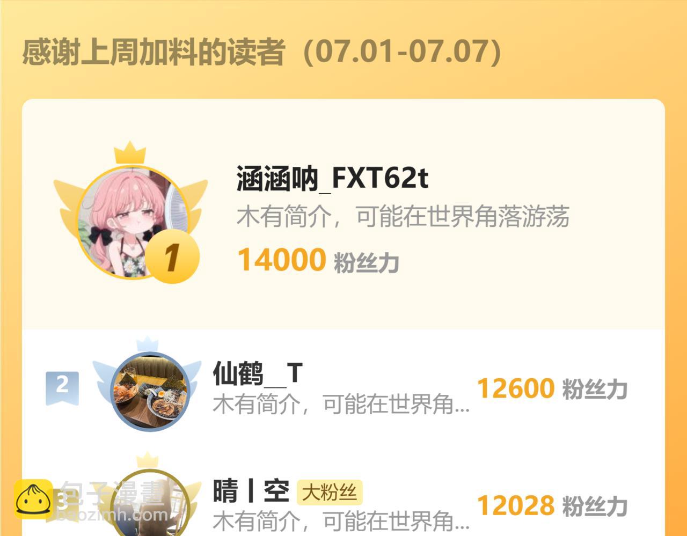Click the truncated bio under 仙鹤__T

pos(341,405)
